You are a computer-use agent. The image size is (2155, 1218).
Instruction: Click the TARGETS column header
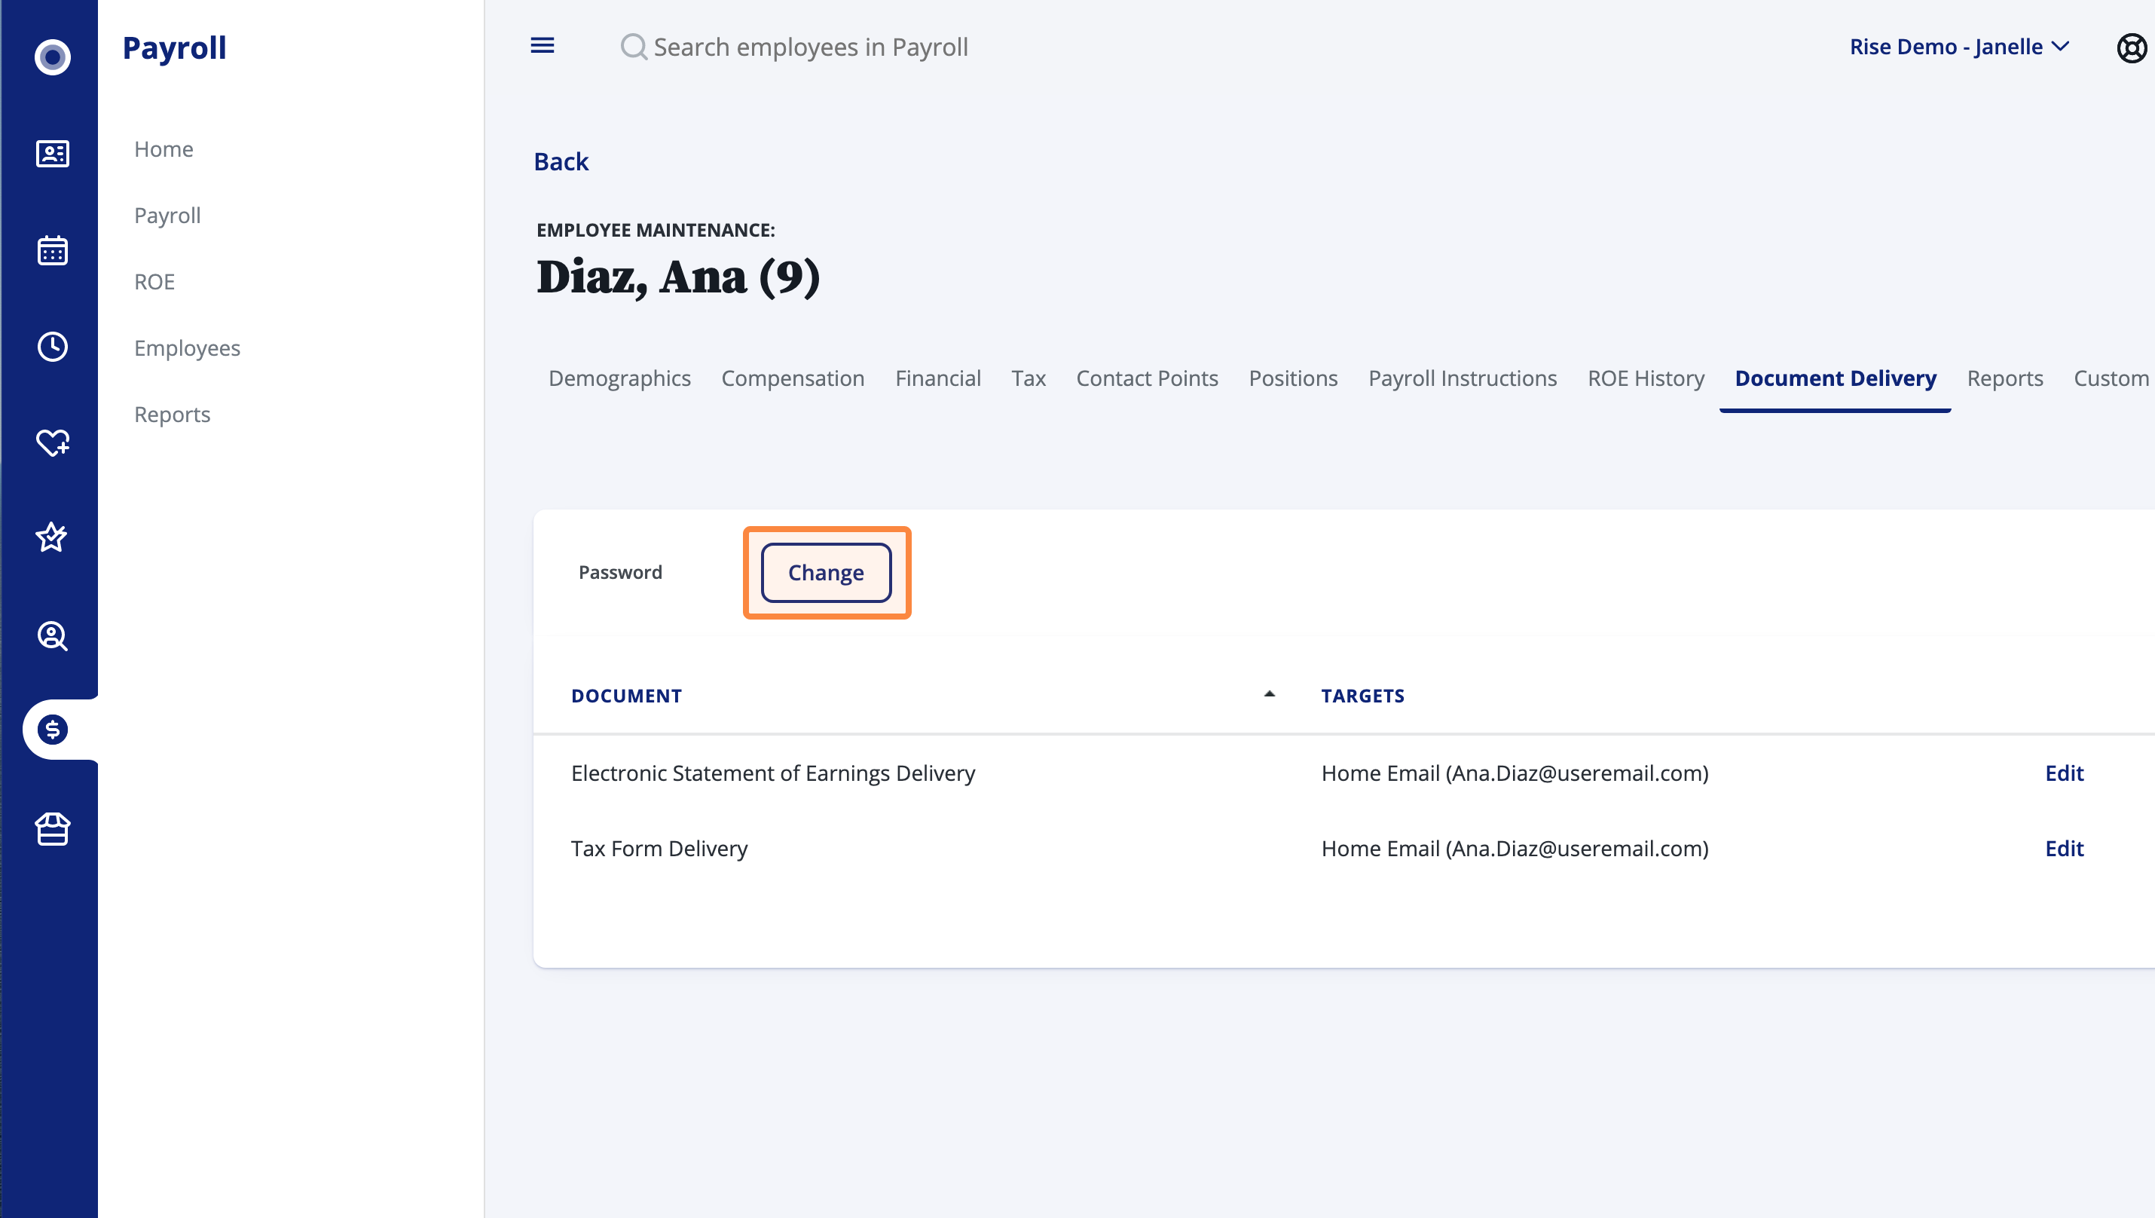tap(1362, 695)
